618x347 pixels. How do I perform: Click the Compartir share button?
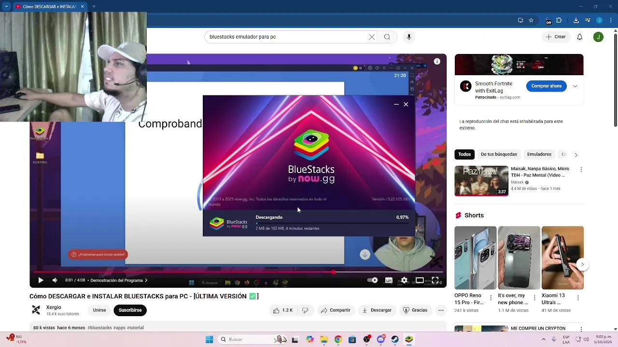click(336, 310)
